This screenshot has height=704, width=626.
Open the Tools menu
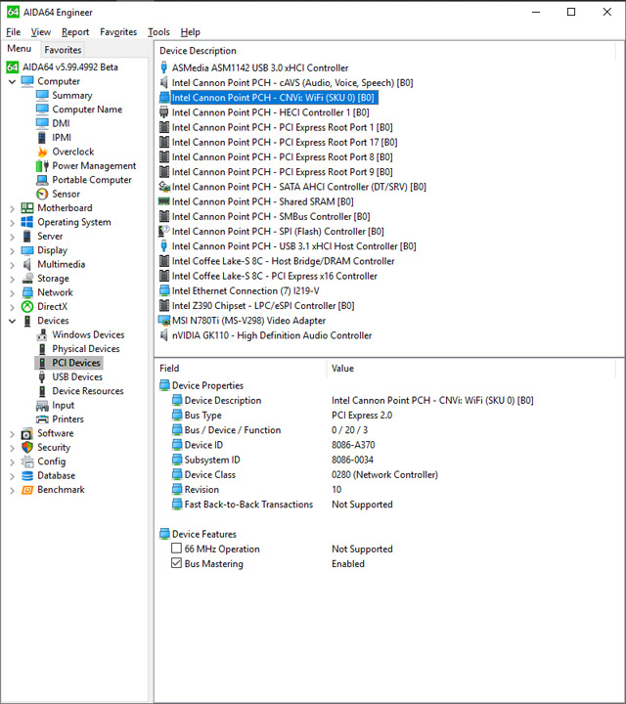coord(159,32)
